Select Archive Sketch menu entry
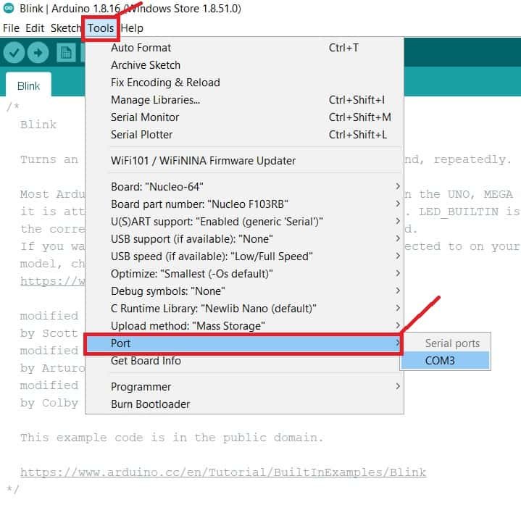 [244, 65]
